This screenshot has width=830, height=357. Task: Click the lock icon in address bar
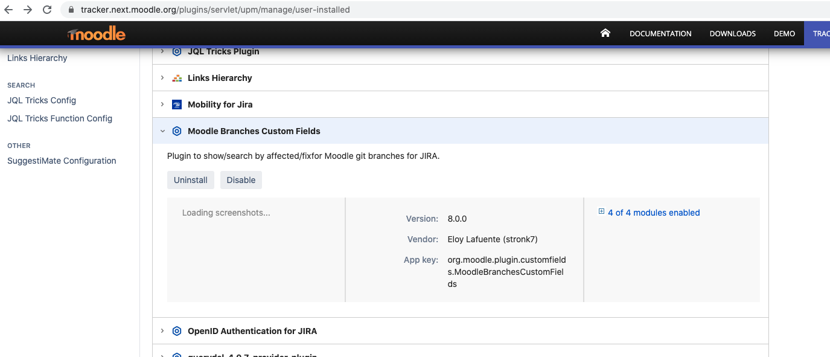click(x=71, y=10)
